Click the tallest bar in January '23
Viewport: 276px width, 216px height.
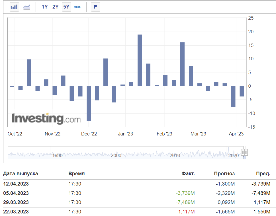140,60
